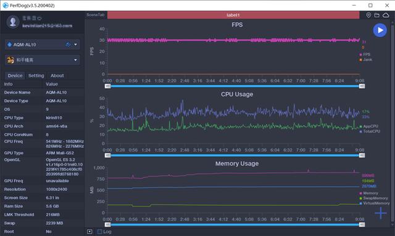Screen dimensions: 395x236
Task: Click right handle of CPU Usage range slider
Action: click(362, 155)
